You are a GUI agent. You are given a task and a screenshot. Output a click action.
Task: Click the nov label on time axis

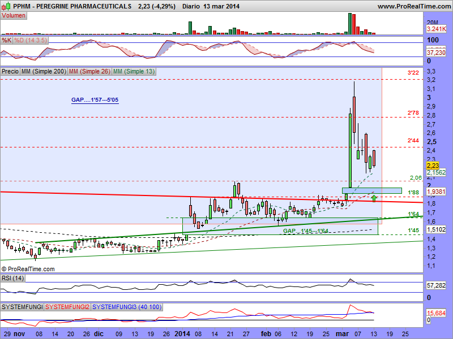(20, 334)
